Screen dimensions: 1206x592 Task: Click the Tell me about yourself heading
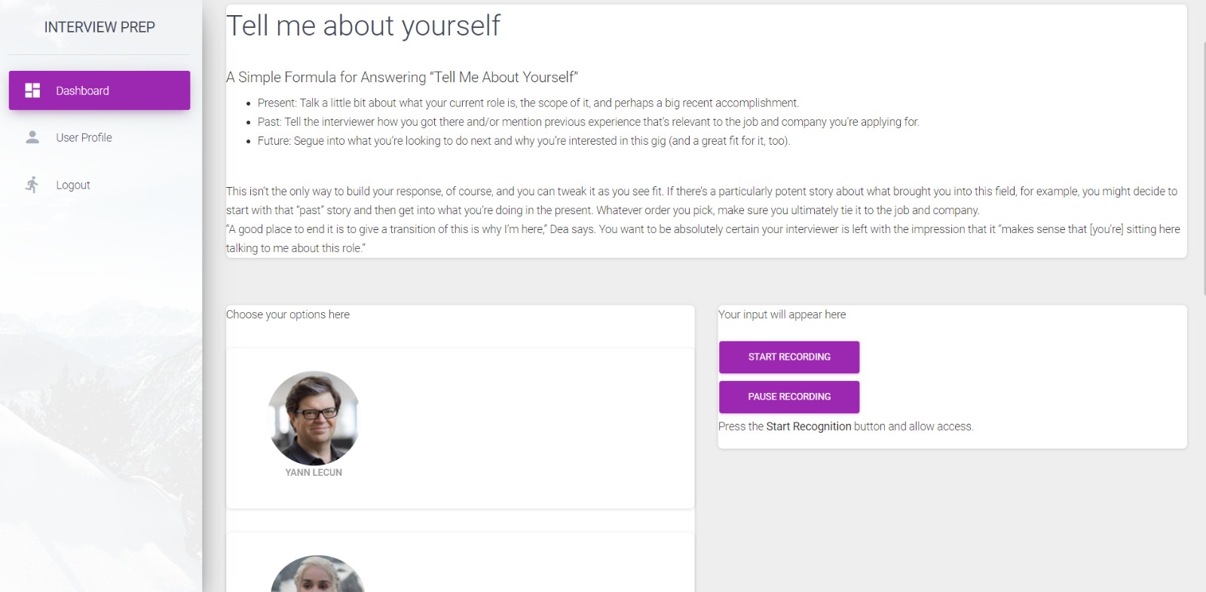pos(363,26)
